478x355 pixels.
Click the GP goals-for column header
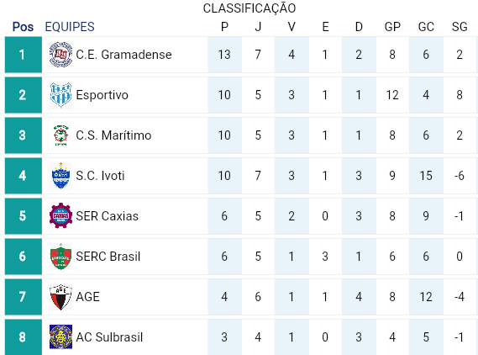tap(392, 27)
